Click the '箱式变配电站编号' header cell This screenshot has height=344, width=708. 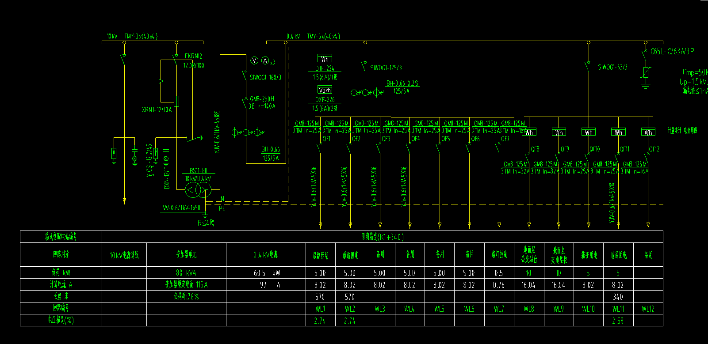coord(61,237)
